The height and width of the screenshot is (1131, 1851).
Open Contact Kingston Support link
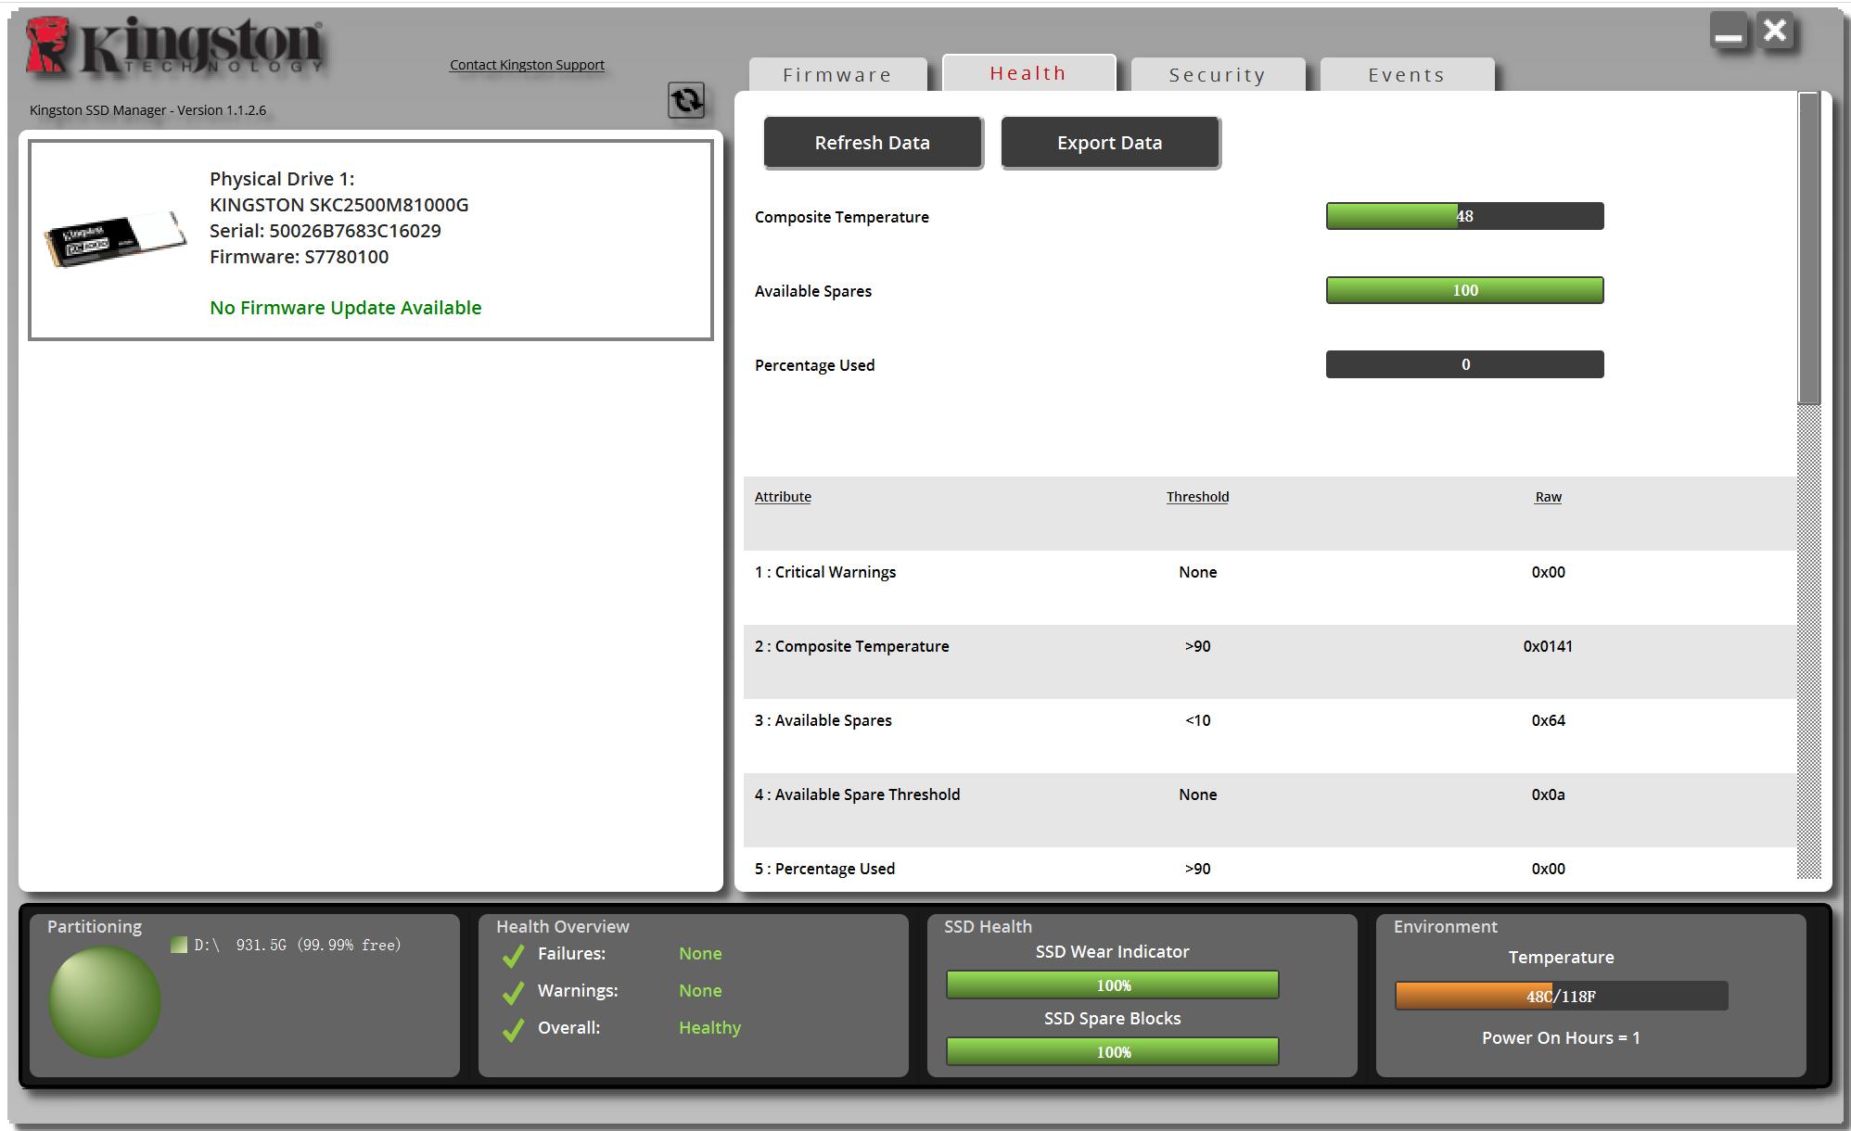coord(527,65)
